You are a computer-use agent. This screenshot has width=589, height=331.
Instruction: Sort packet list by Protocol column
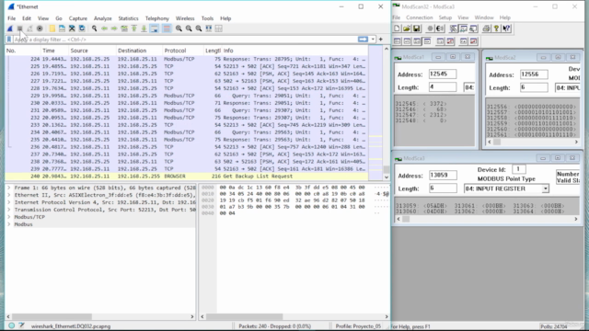click(182, 51)
